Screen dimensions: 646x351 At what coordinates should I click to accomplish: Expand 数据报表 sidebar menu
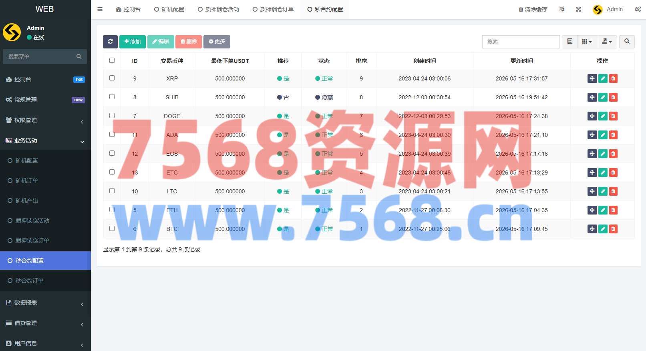click(45, 303)
